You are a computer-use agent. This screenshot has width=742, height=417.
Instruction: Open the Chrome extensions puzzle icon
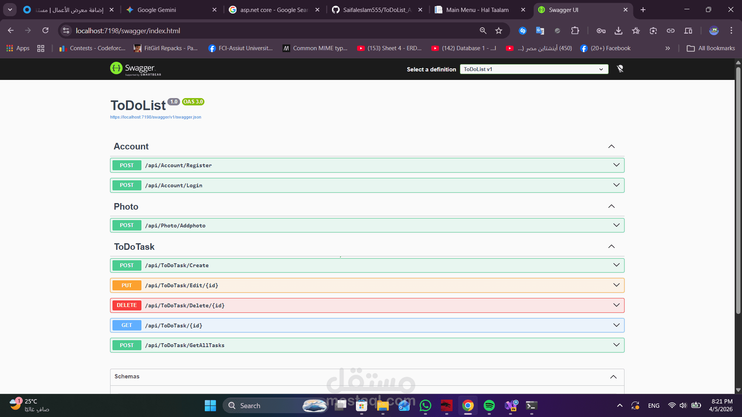(x=575, y=31)
